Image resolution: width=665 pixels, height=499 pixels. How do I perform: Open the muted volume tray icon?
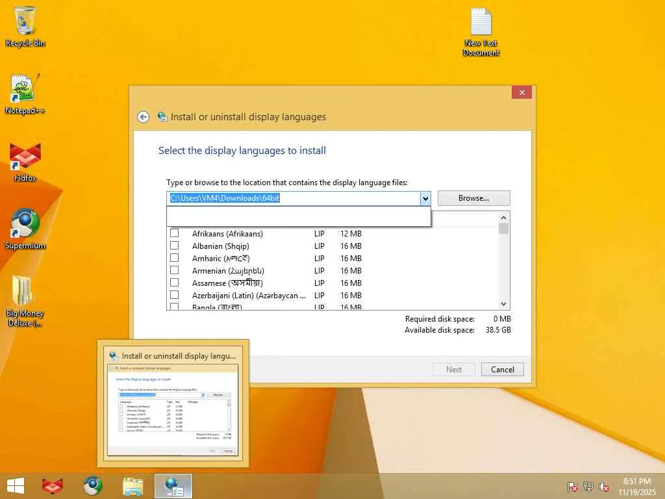pos(604,487)
